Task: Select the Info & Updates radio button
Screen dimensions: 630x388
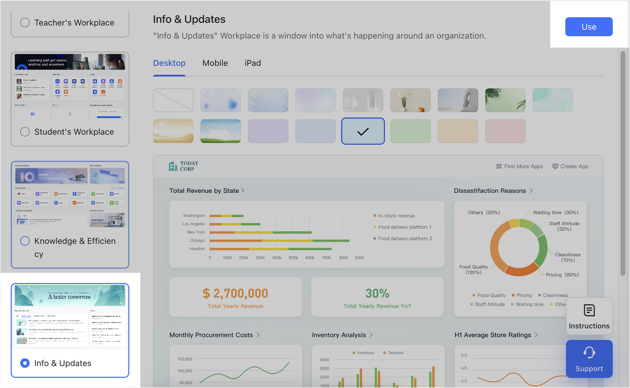Action: pos(25,363)
